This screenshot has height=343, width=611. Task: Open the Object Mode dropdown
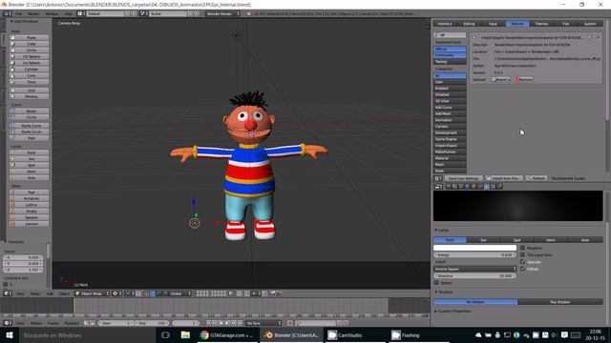tap(92, 293)
